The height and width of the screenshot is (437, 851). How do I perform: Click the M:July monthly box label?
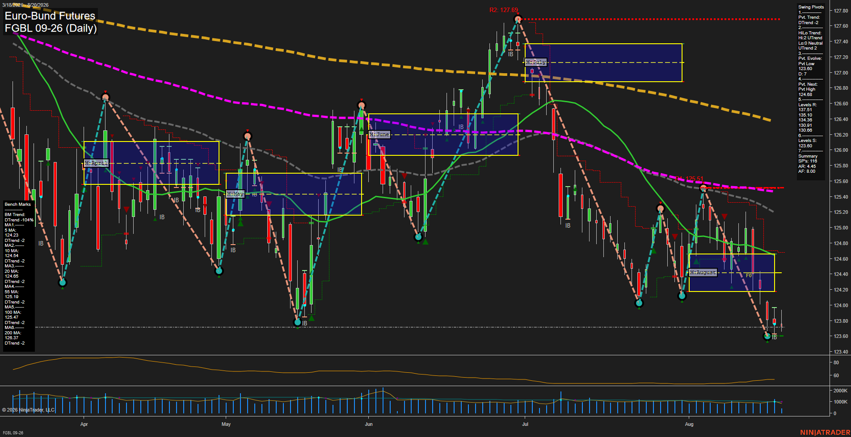(x=536, y=62)
